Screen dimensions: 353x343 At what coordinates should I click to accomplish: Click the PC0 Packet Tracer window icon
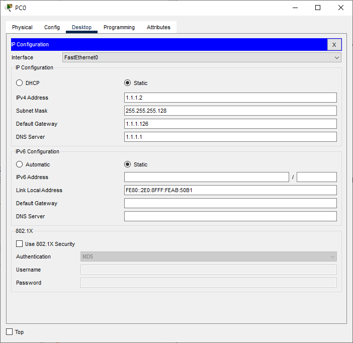click(9, 8)
